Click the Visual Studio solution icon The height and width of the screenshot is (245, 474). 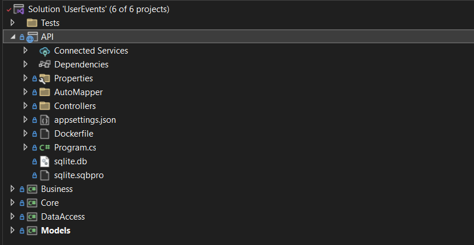pos(19,9)
